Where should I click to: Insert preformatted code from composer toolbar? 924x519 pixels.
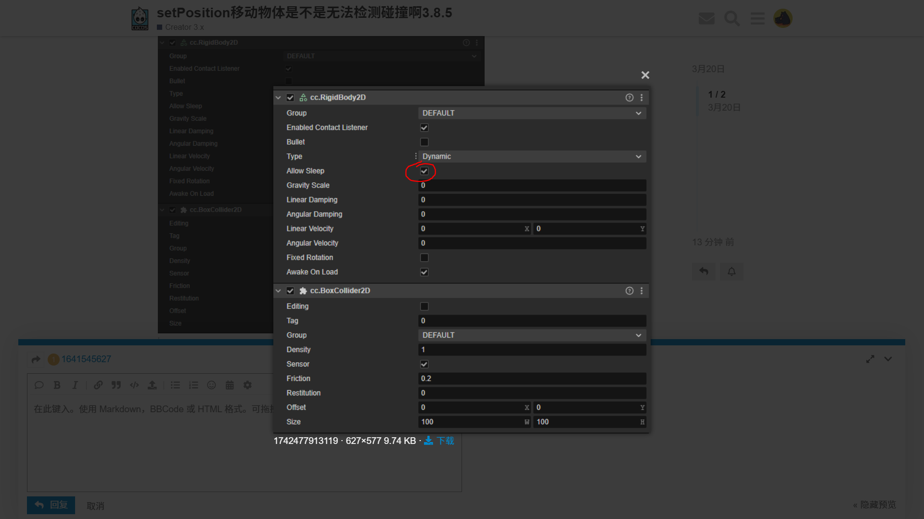(x=134, y=385)
